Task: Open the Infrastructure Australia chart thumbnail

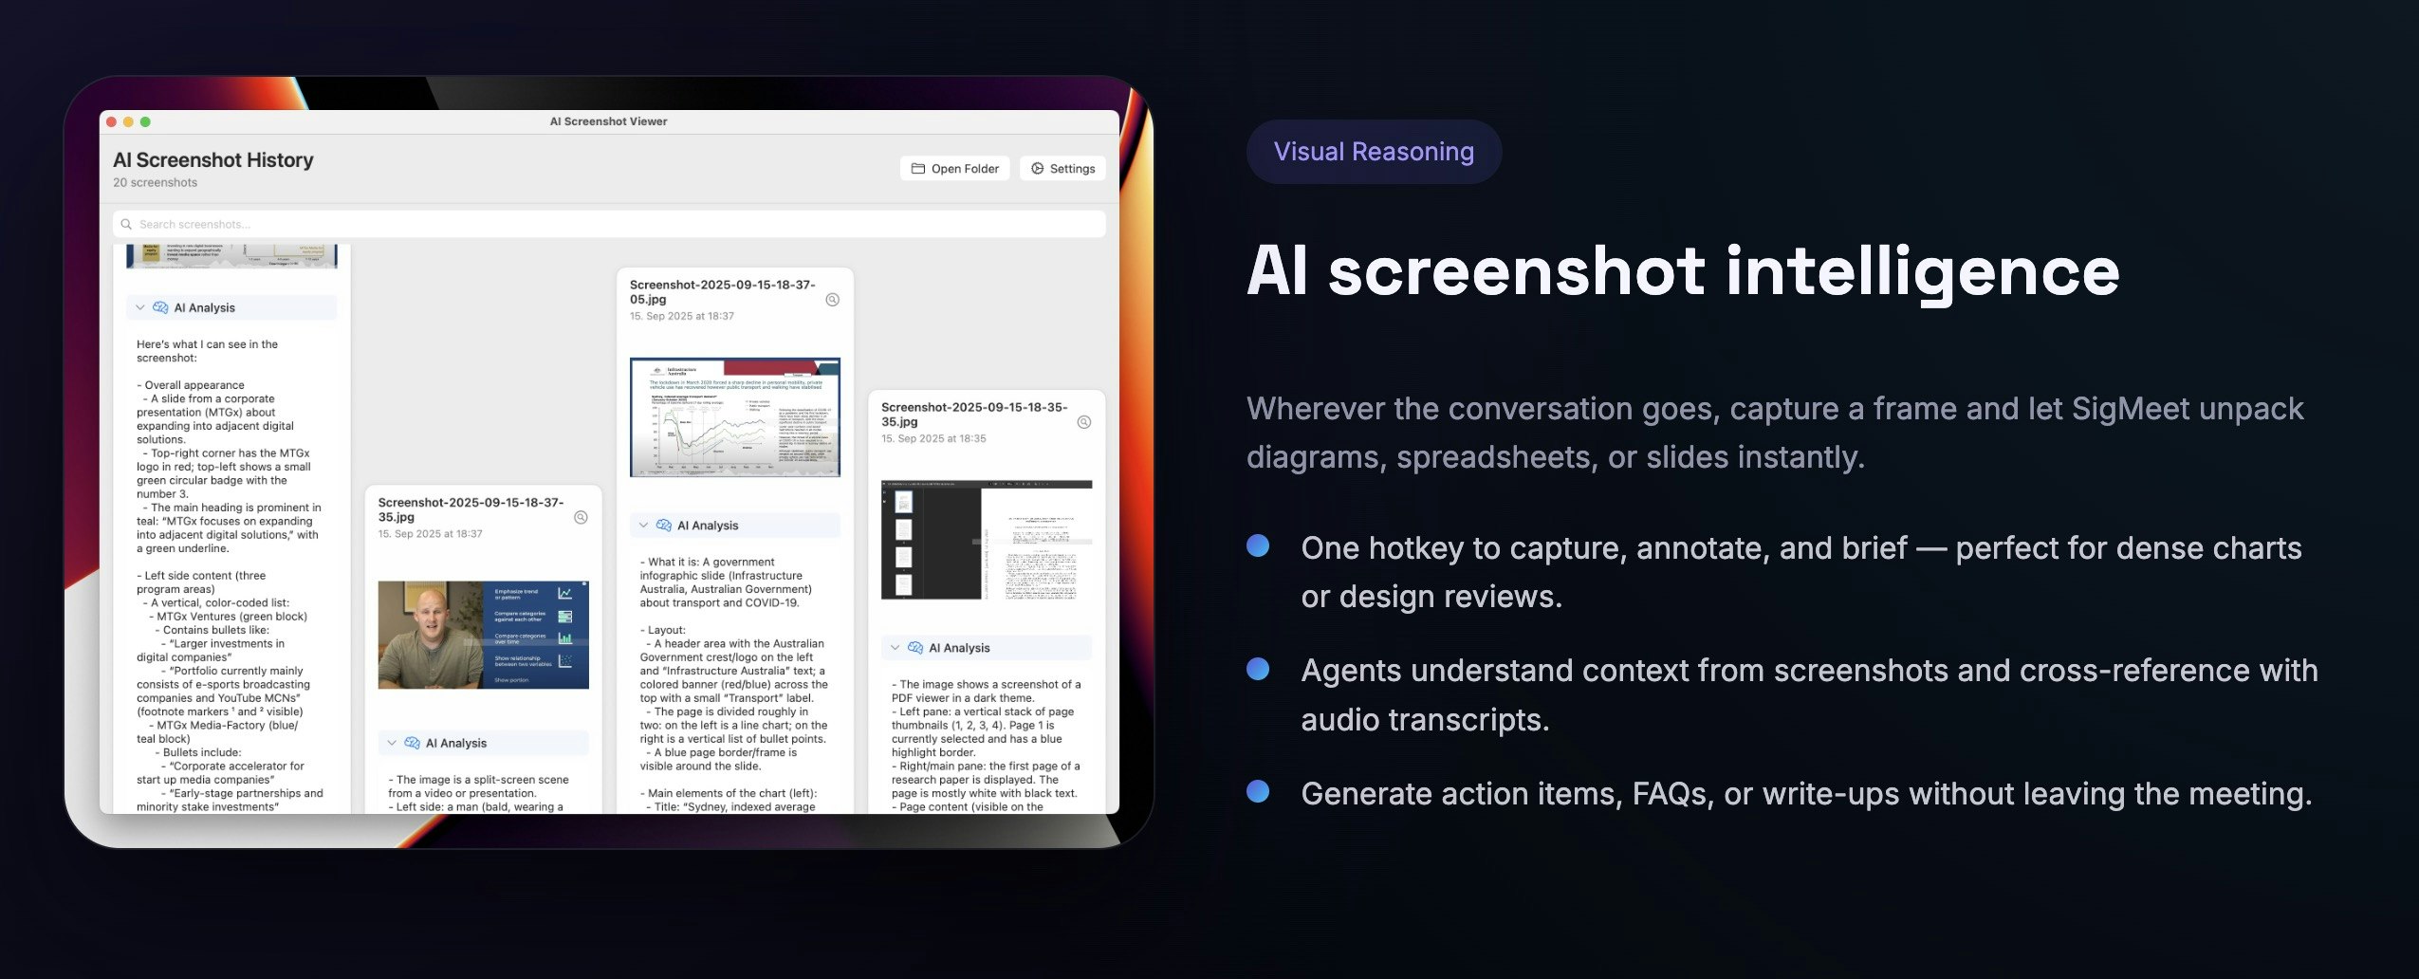Action: [734, 417]
